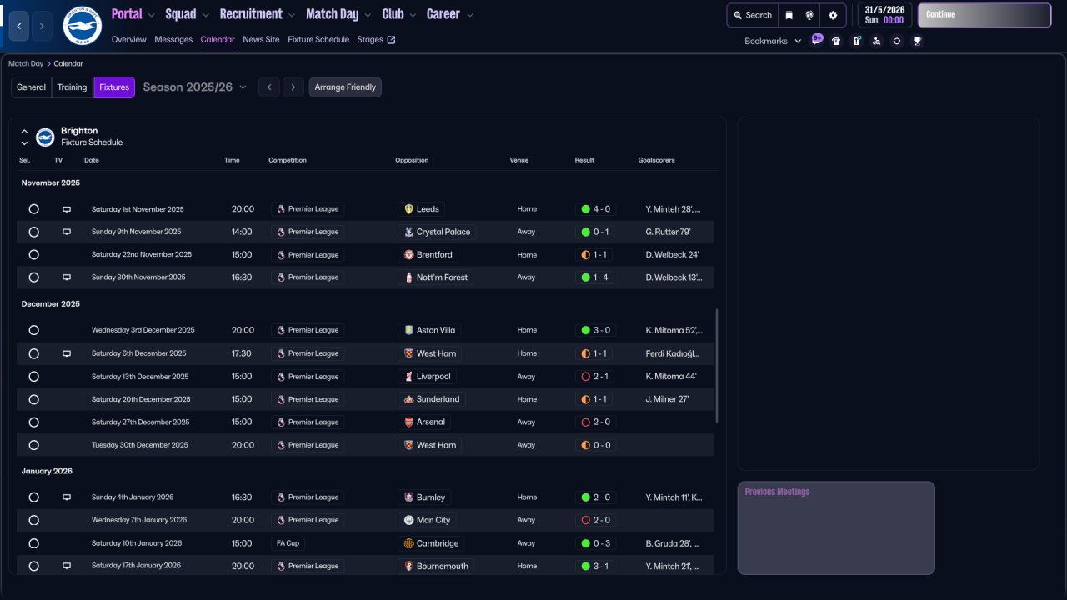
Task: Open the Season 2025/26 dropdown
Action: coord(195,87)
